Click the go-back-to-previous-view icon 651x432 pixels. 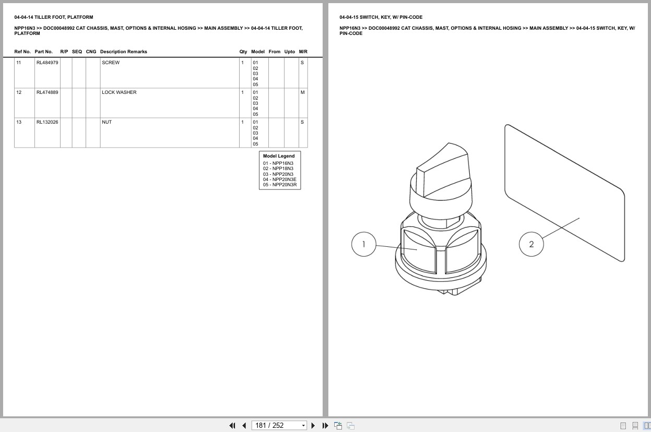338,426
